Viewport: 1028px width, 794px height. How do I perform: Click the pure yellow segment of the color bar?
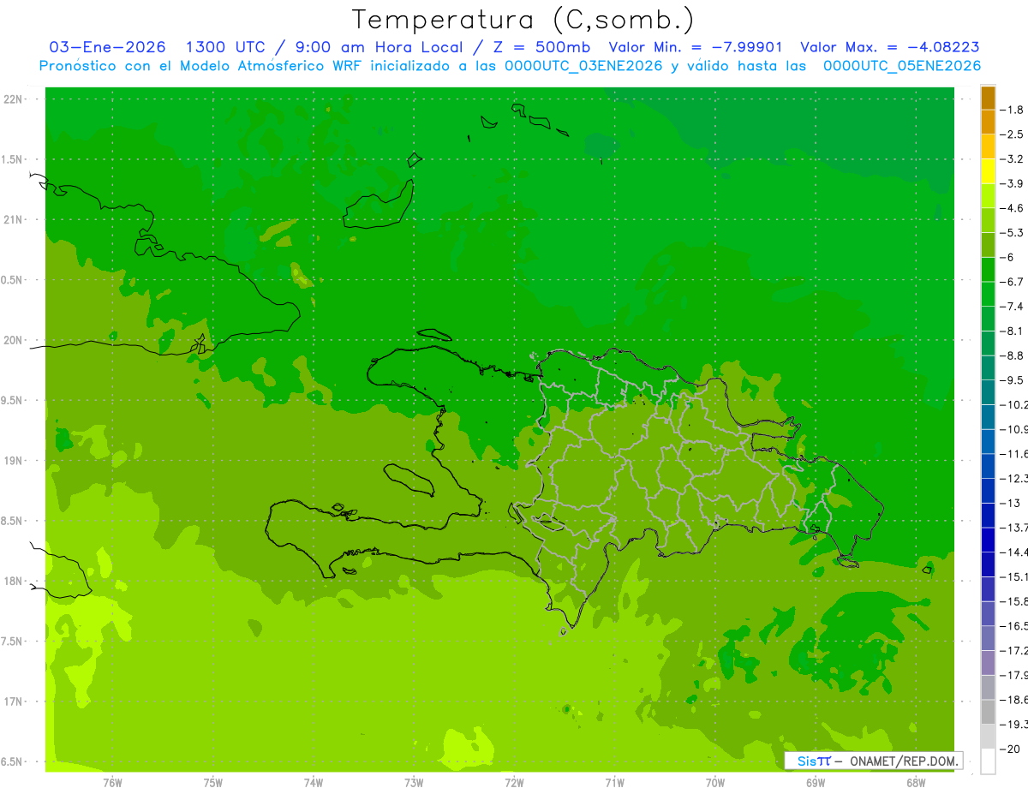click(x=988, y=171)
